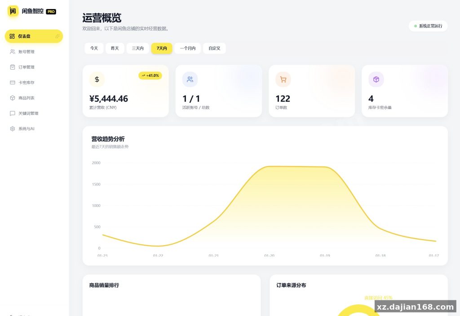Open the 自定义 date range option

point(214,48)
